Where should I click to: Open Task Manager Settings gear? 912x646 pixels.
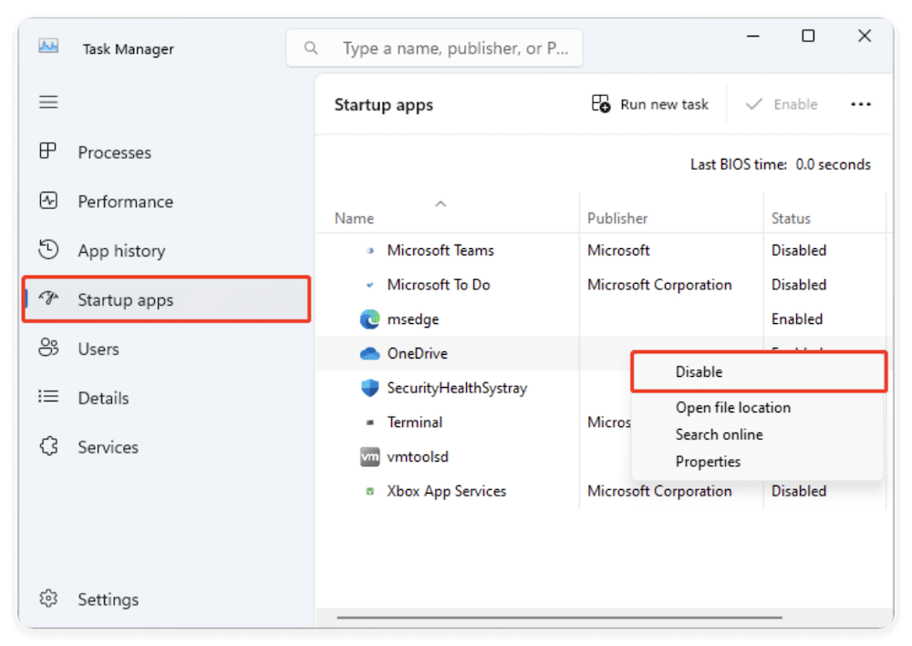click(x=48, y=599)
